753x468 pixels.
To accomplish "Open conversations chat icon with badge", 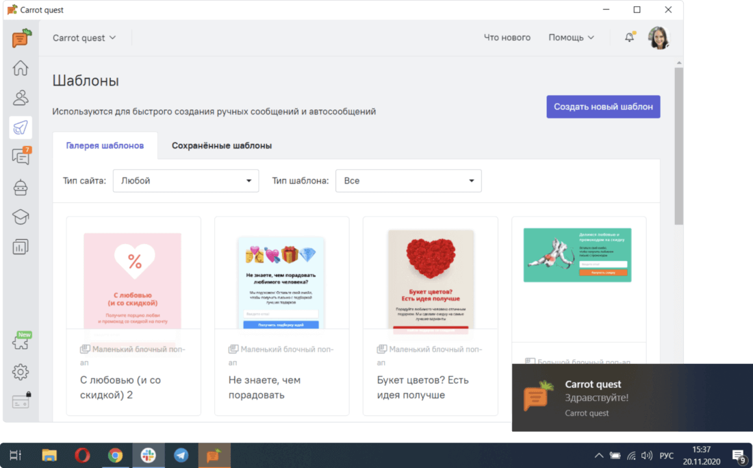I will pyautogui.click(x=21, y=157).
